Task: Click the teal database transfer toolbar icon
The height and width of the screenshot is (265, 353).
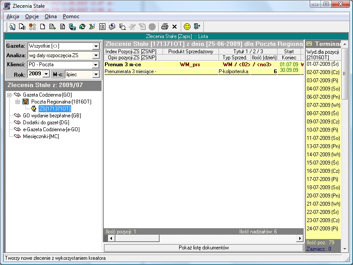Action: coord(72,27)
